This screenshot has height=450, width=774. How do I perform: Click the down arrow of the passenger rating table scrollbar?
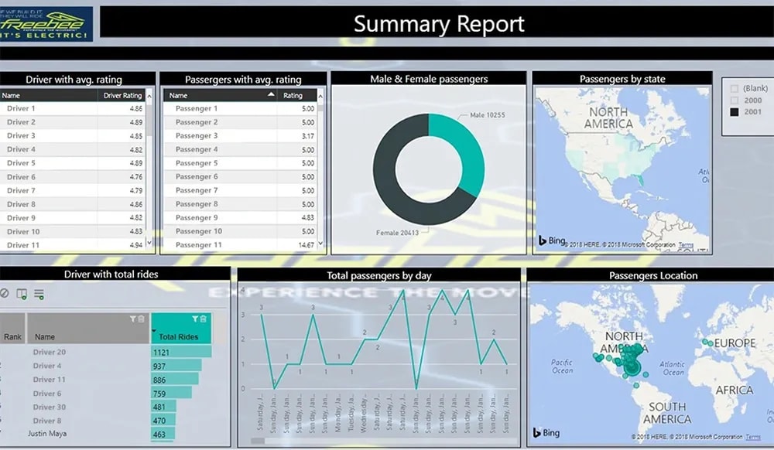click(320, 243)
